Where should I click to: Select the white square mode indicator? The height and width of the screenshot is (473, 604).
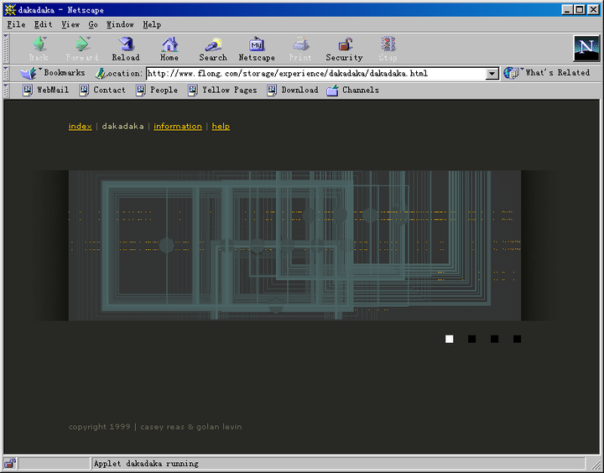click(x=450, y=339)
